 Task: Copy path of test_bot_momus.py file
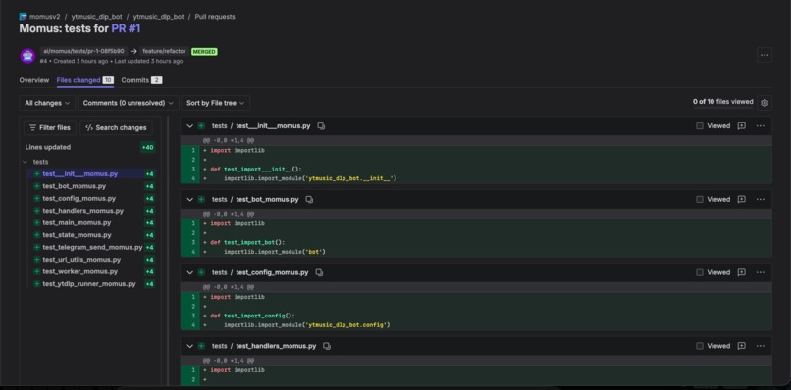click(x=309, y=200)
